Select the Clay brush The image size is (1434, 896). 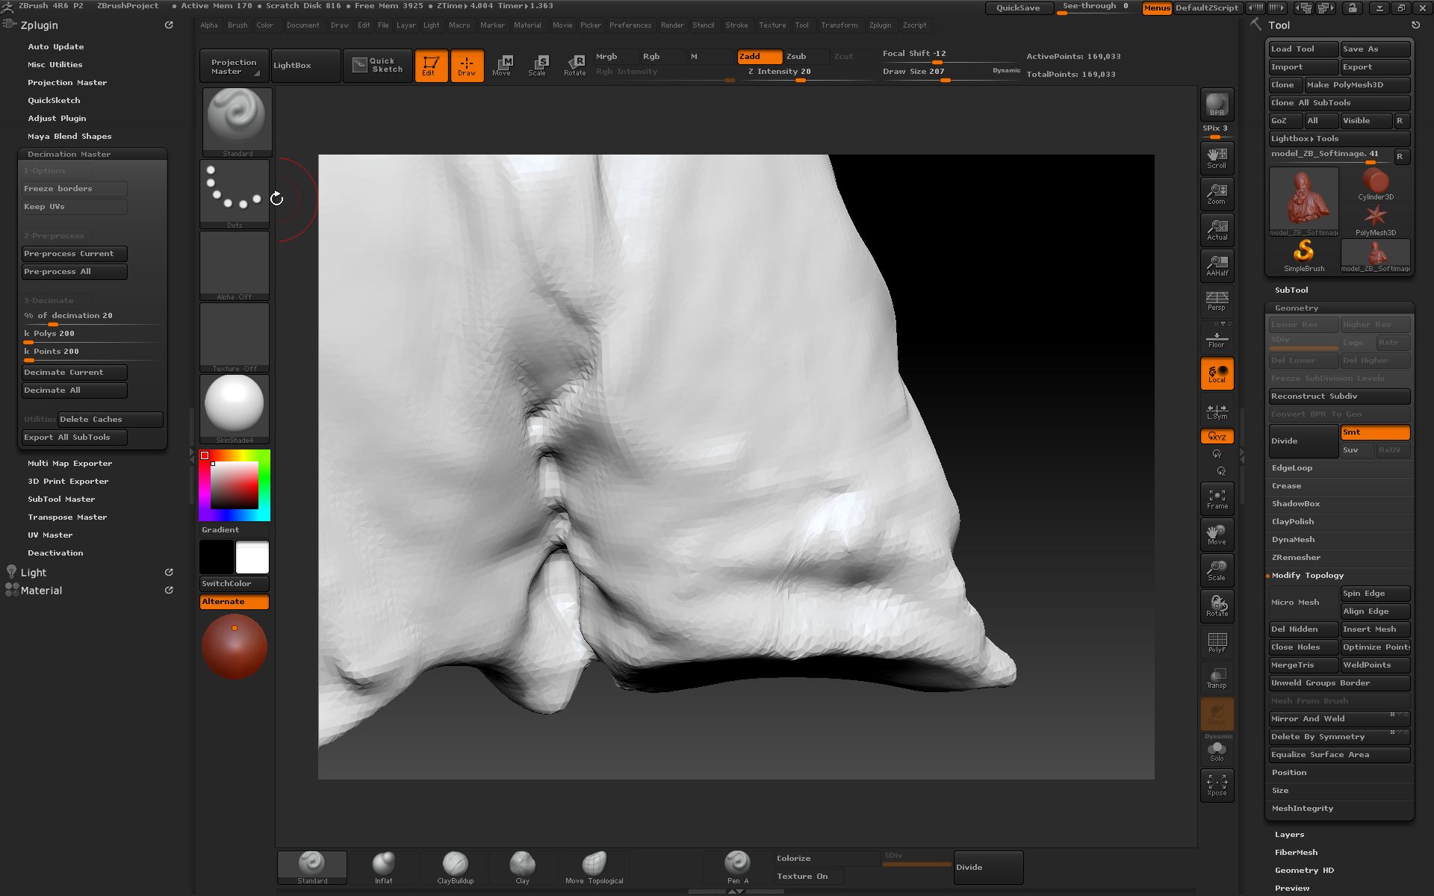pyautogui.click(x=522, y=868)
